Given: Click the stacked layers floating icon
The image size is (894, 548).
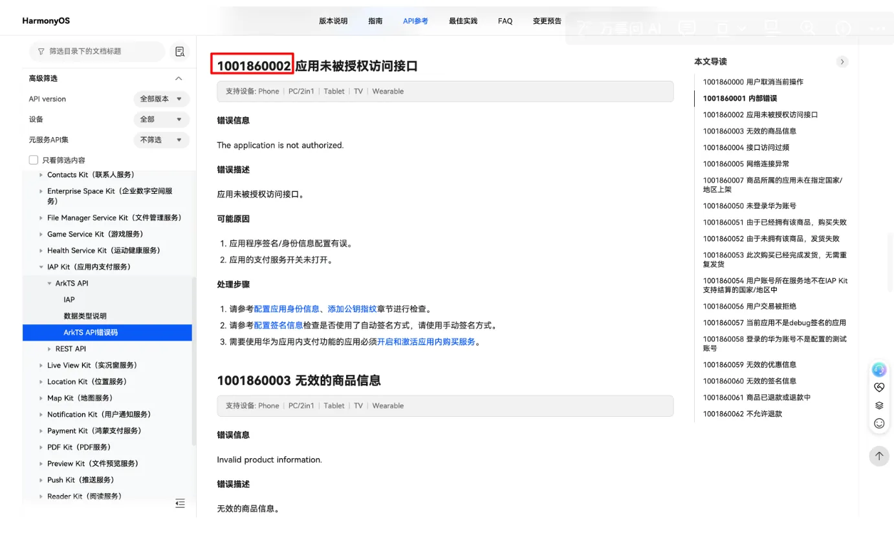Looking at the screenshot, I should [879, 406].
